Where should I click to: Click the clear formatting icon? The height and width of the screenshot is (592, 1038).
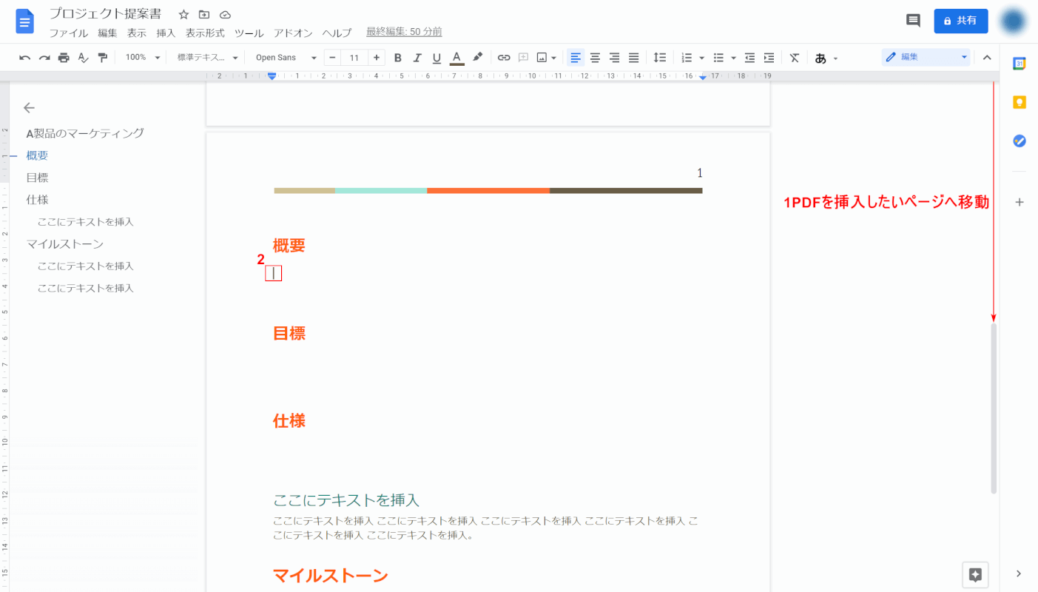click(x=794, y=58)
